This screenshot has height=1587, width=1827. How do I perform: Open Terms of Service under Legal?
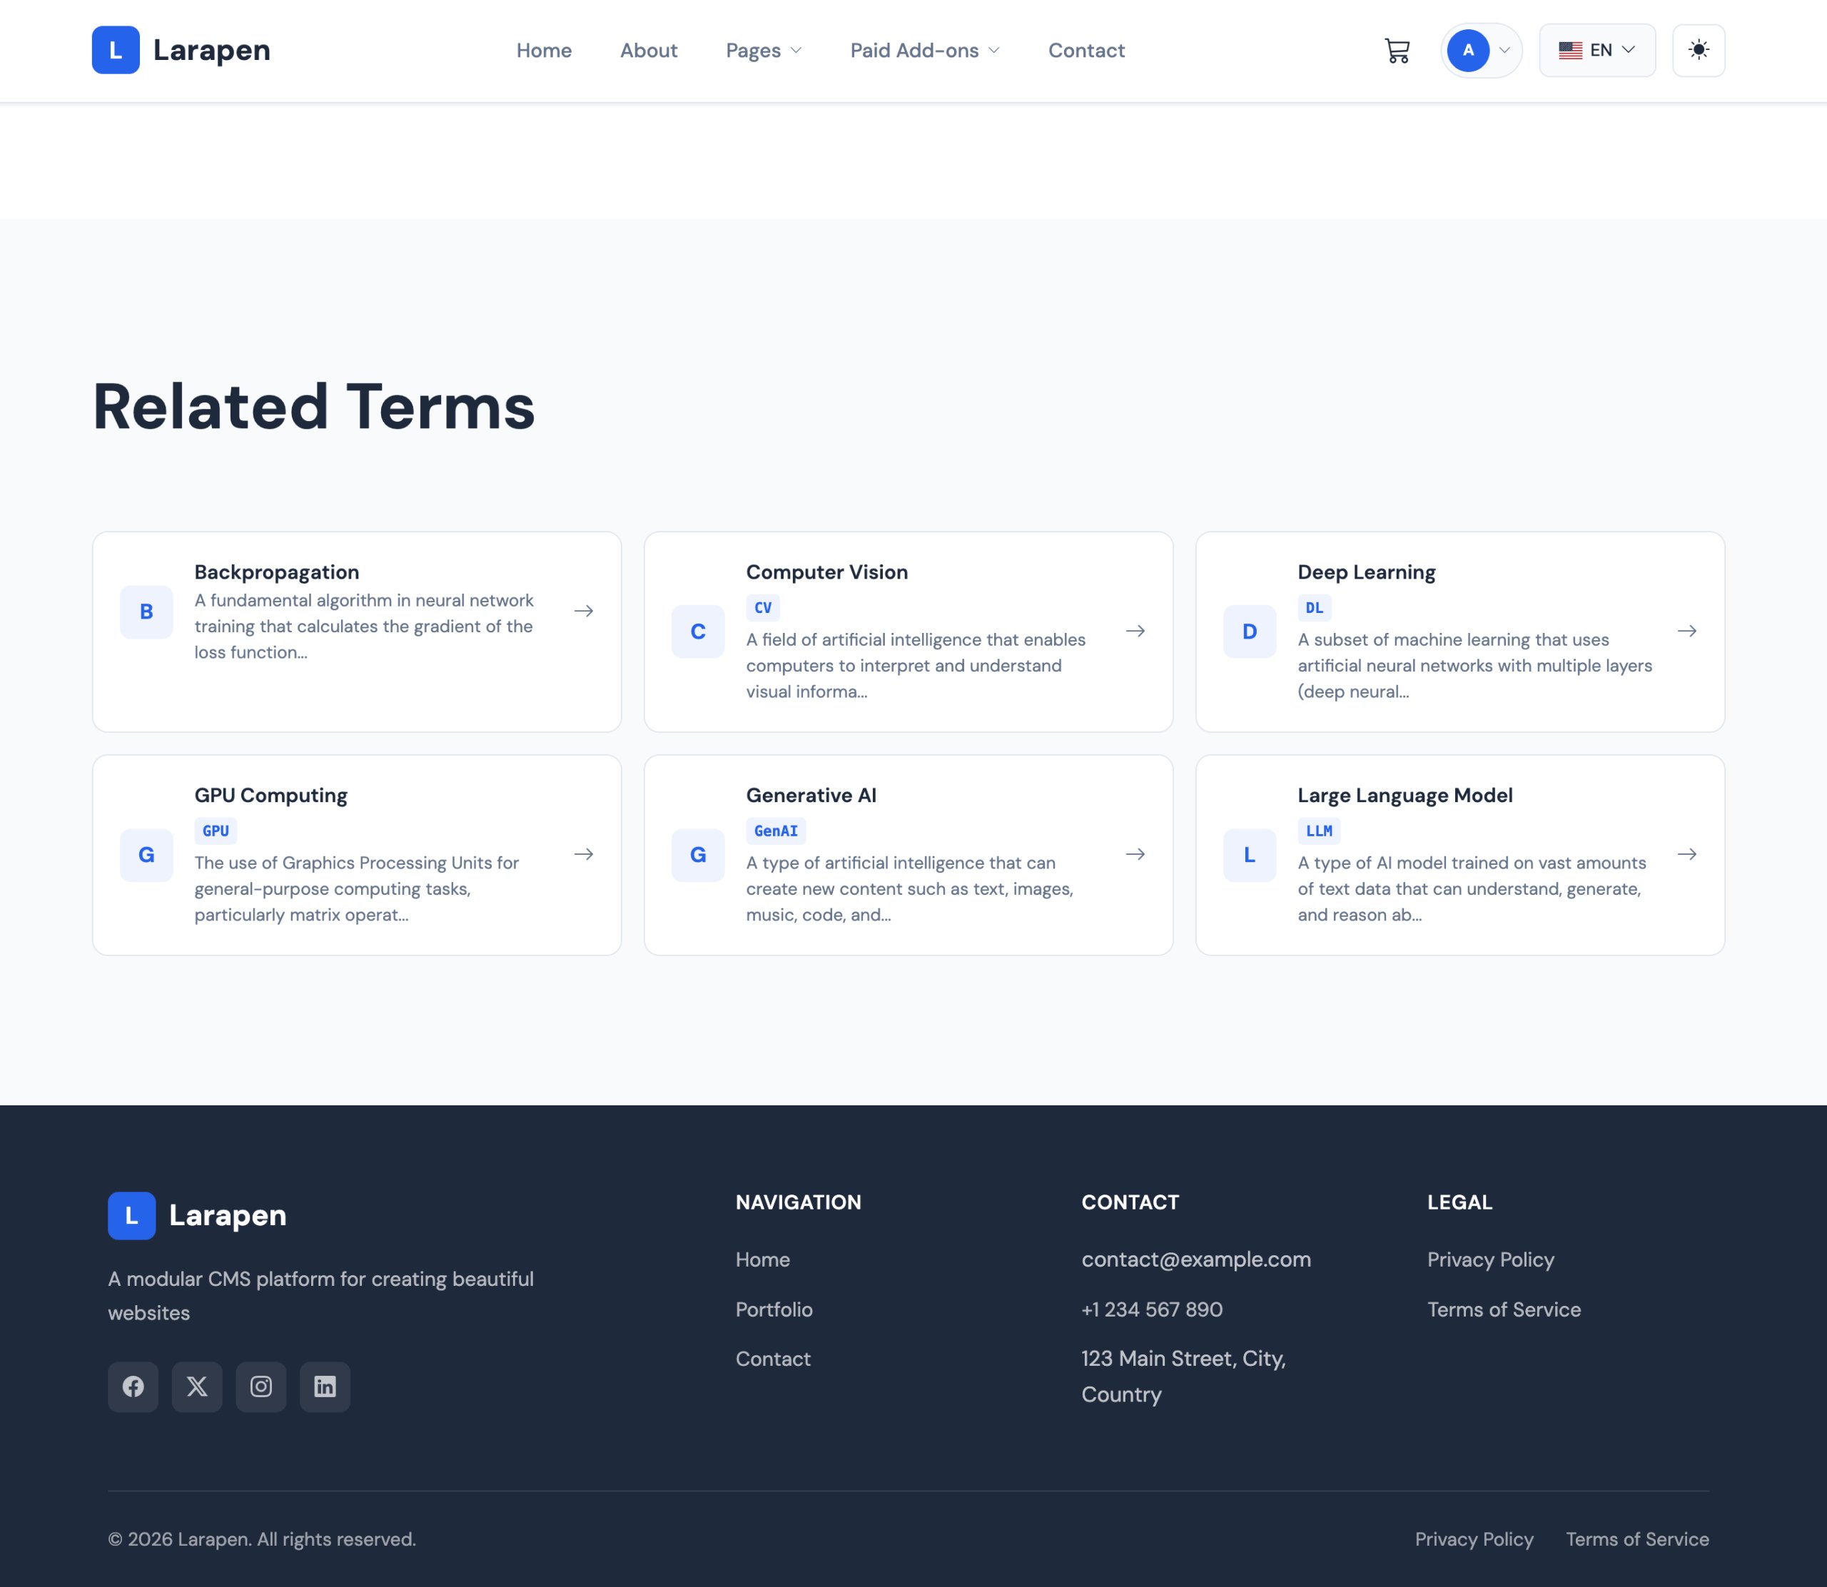(x=1503, y=1309)
